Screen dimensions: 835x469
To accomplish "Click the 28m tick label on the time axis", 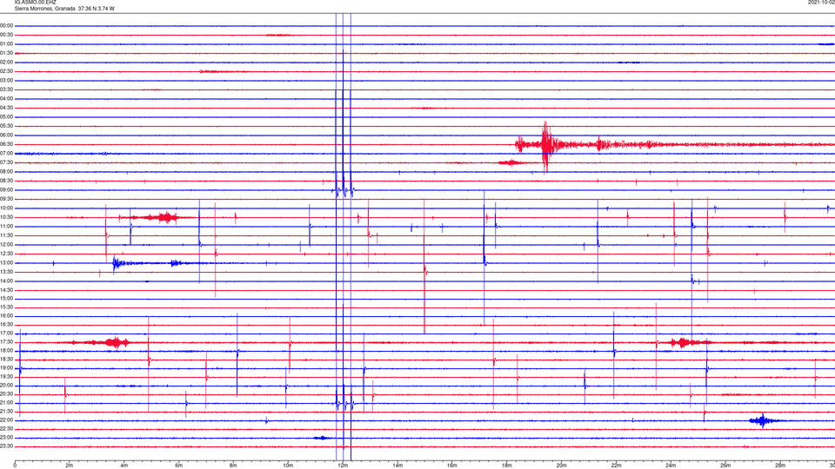I will click(x=780, y=466).
